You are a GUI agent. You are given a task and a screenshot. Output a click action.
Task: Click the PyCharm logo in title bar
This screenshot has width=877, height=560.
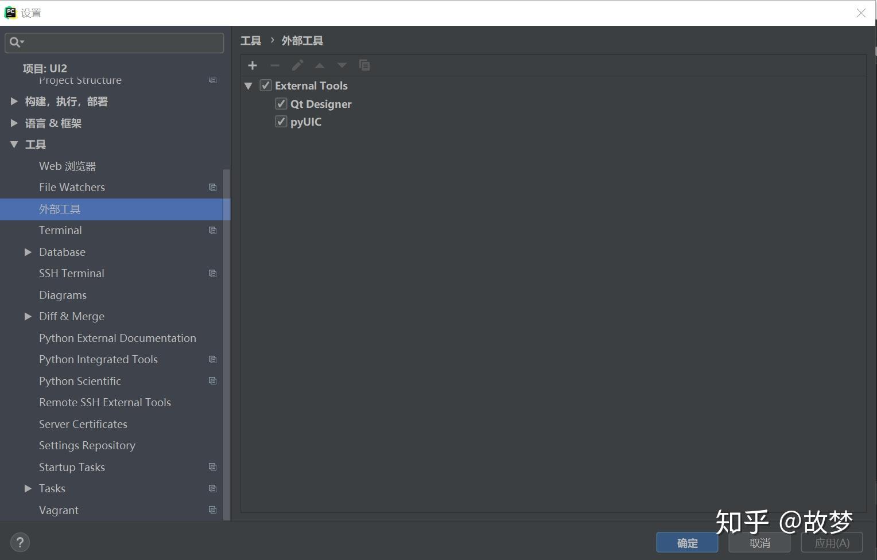[x=10, y=12]
